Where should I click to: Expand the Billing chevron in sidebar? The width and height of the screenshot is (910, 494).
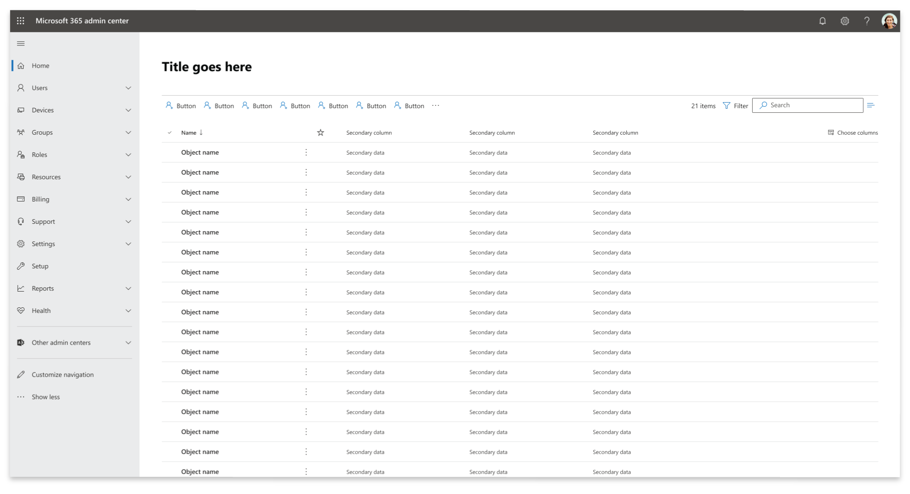point(128,200)
